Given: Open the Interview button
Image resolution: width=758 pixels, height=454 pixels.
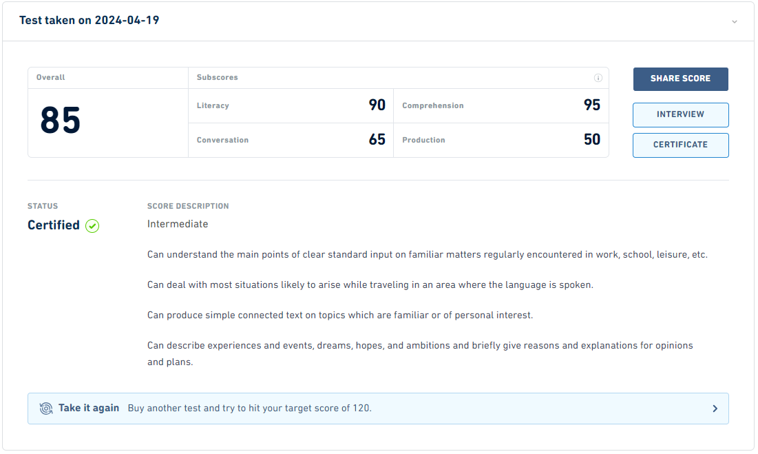Looking at the screenshot, I should point(681,114).
